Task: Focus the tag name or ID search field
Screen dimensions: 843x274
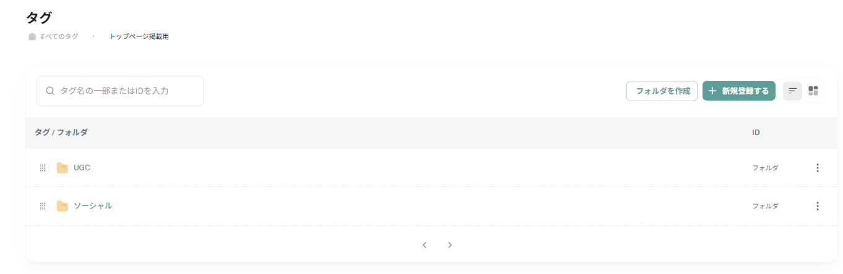Action: pyautogui.click(x=120, y=91)
